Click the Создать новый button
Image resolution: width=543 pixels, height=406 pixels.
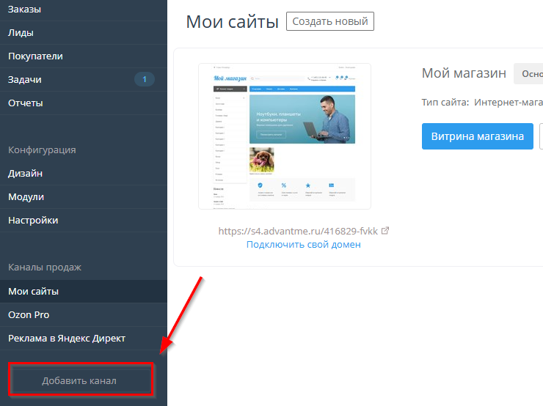tap(330, 21)
